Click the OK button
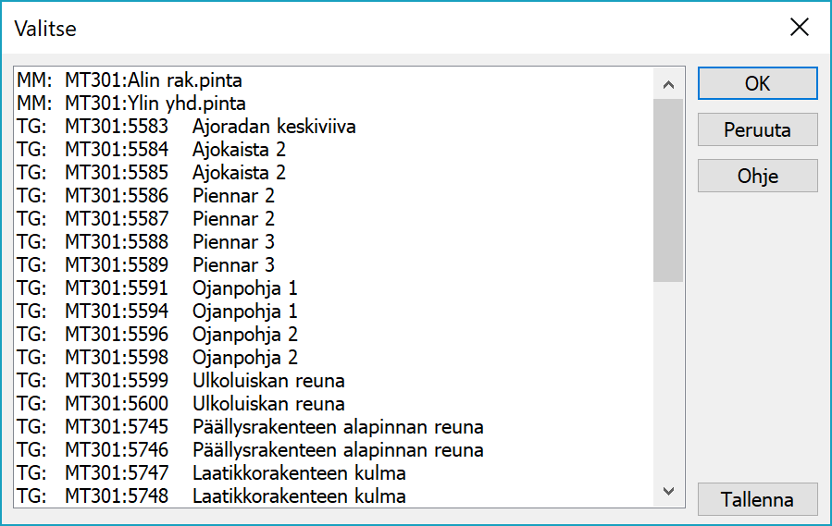The image size is (832, 526). (757, 83)
